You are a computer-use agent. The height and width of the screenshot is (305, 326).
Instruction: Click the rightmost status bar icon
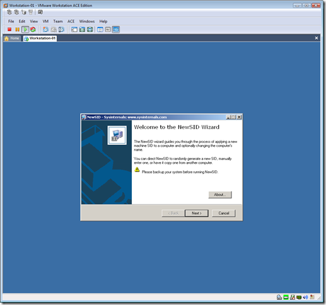[x=312, y=297]
